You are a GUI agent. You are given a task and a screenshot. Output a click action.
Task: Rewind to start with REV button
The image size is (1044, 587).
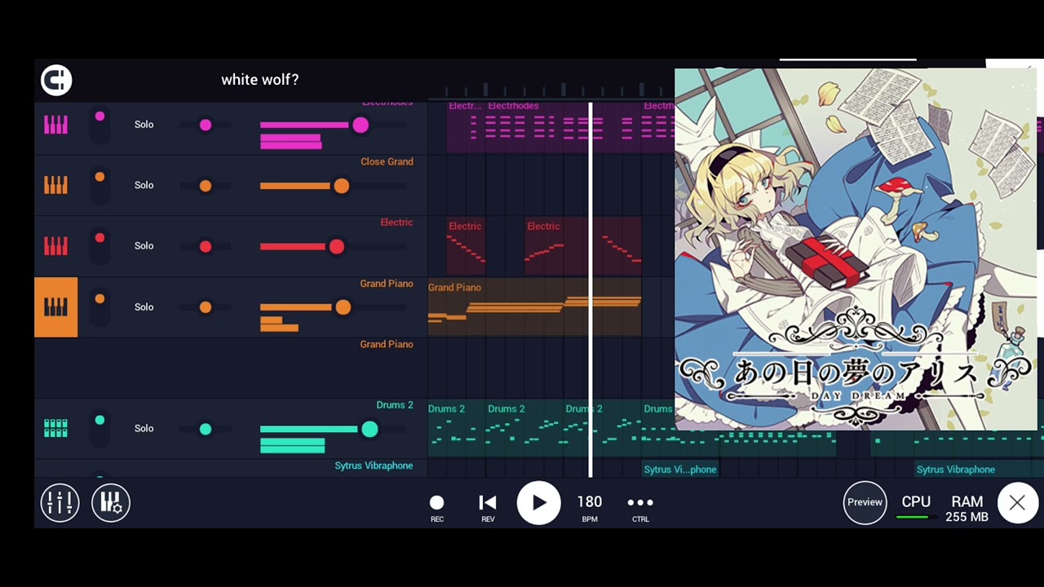coord(488,507)
